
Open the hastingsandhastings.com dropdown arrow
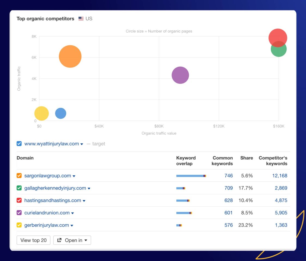84,201
